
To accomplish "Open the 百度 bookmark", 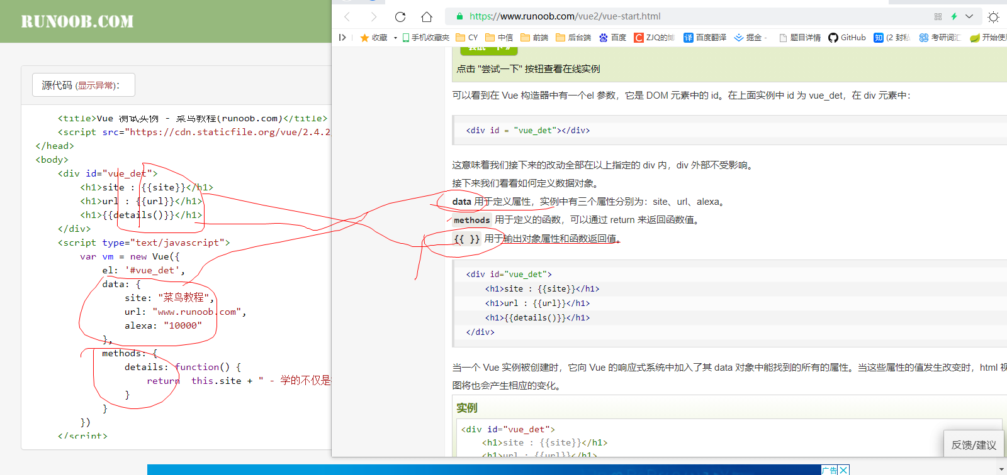I will pos(612,38).
